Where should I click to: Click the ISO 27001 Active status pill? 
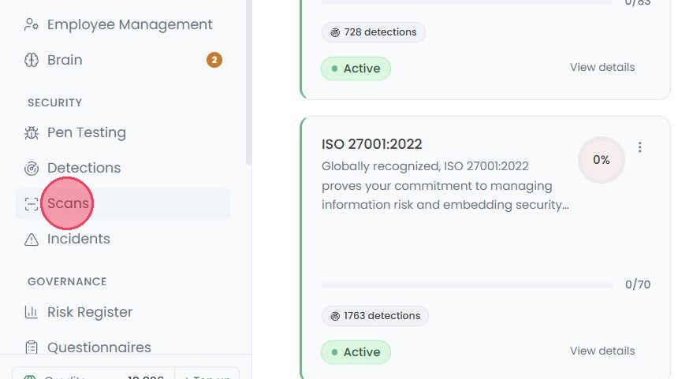pyautogui.click(x=356, y=352)
